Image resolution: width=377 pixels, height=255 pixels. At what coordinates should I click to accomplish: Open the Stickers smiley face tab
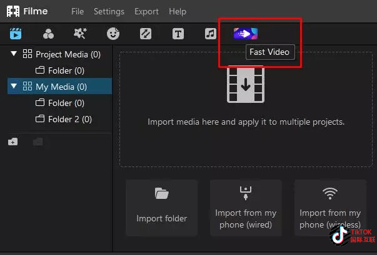(113, 34)
